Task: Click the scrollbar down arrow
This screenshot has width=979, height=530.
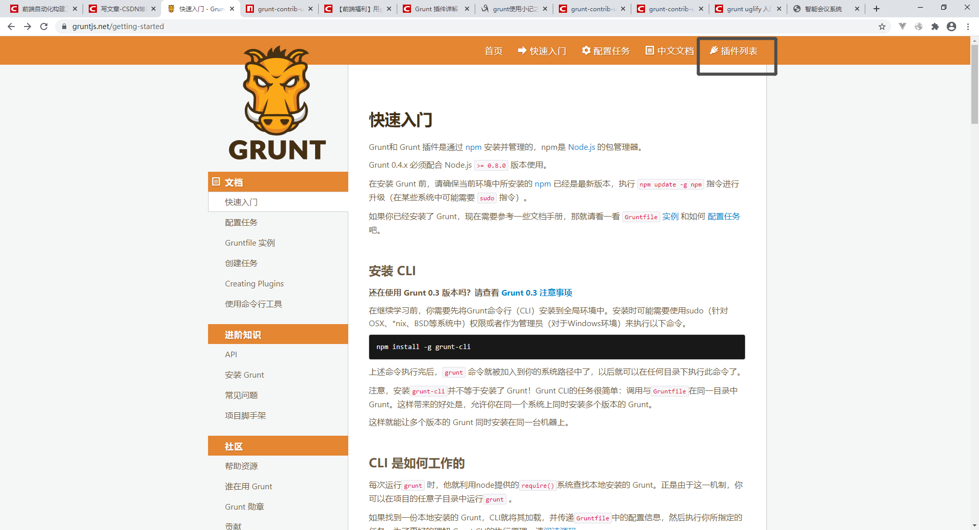Action: (x=974, y=525)
